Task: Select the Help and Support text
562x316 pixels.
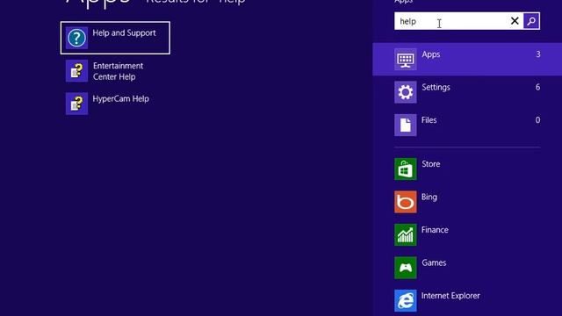Action: (x=124, y=33)
